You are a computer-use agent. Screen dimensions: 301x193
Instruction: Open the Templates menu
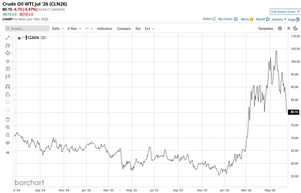266,28
